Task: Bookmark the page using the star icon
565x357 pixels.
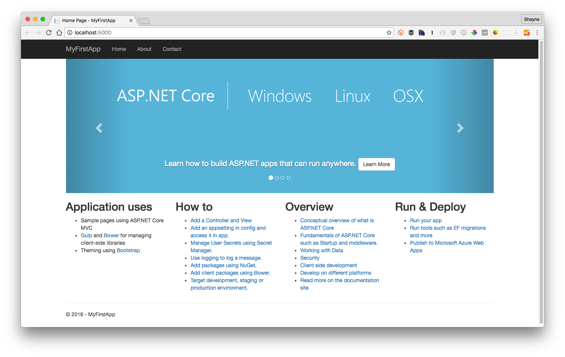Action: (x=389, y=33)
